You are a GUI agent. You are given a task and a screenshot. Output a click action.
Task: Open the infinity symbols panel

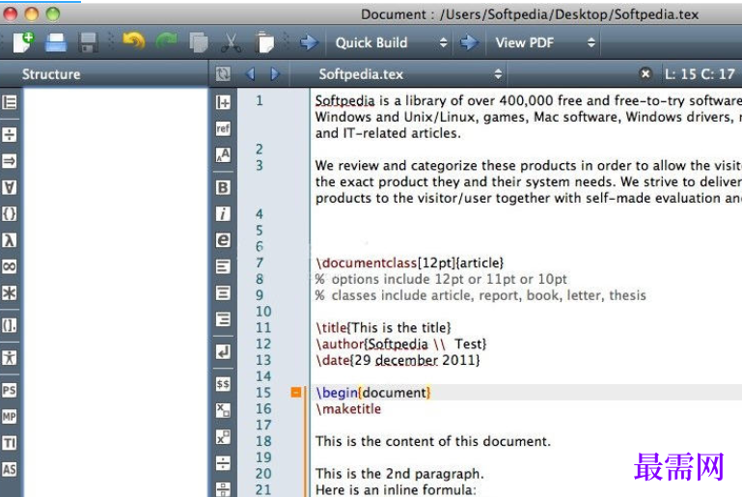10,266
